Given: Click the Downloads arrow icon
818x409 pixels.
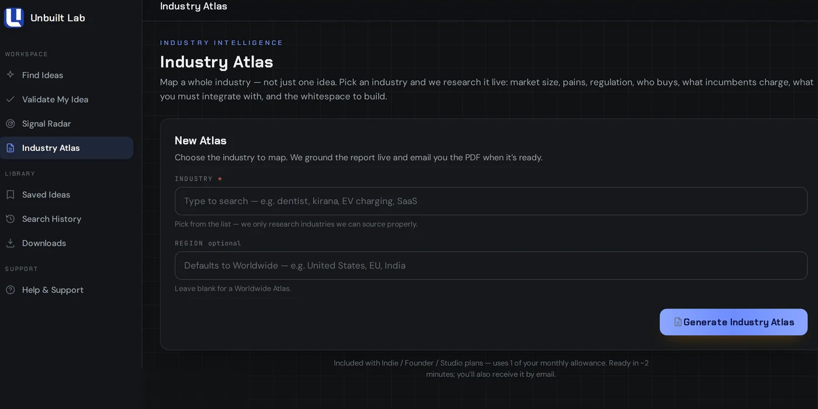Looking at the screenshot, I should [10, 243].
